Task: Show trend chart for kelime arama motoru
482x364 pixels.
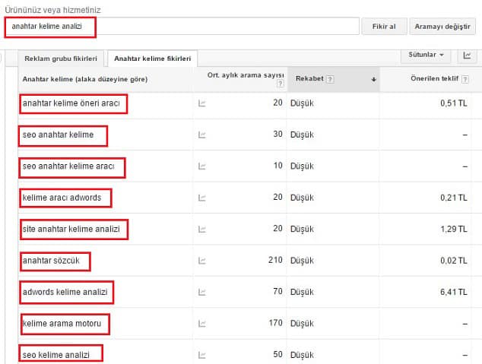Action: (x=202, y=324)
